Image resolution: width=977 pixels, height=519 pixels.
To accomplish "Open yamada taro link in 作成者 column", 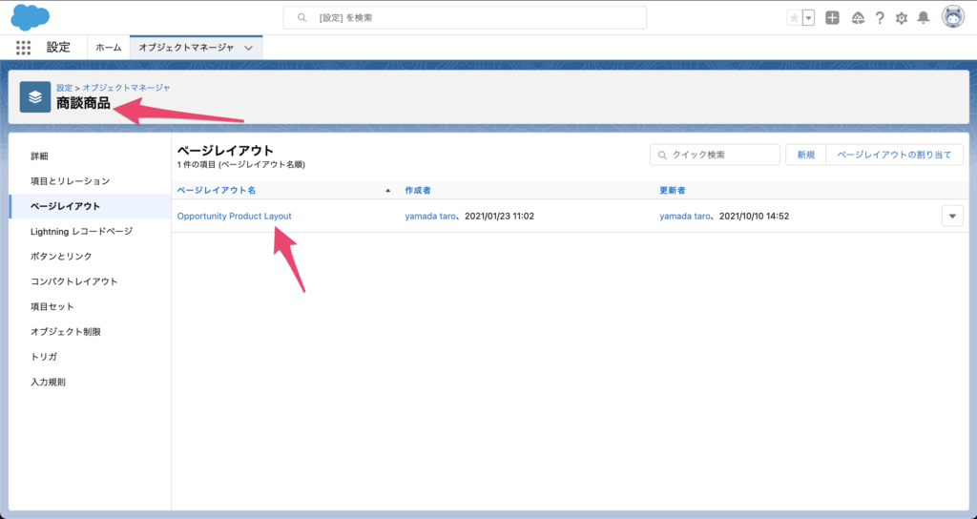I will (430, 217).
